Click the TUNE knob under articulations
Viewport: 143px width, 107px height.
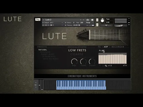[x=83, y=62]
